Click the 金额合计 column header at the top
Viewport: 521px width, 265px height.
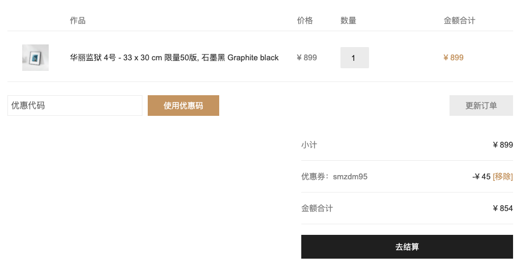click(x=460, y=21)
